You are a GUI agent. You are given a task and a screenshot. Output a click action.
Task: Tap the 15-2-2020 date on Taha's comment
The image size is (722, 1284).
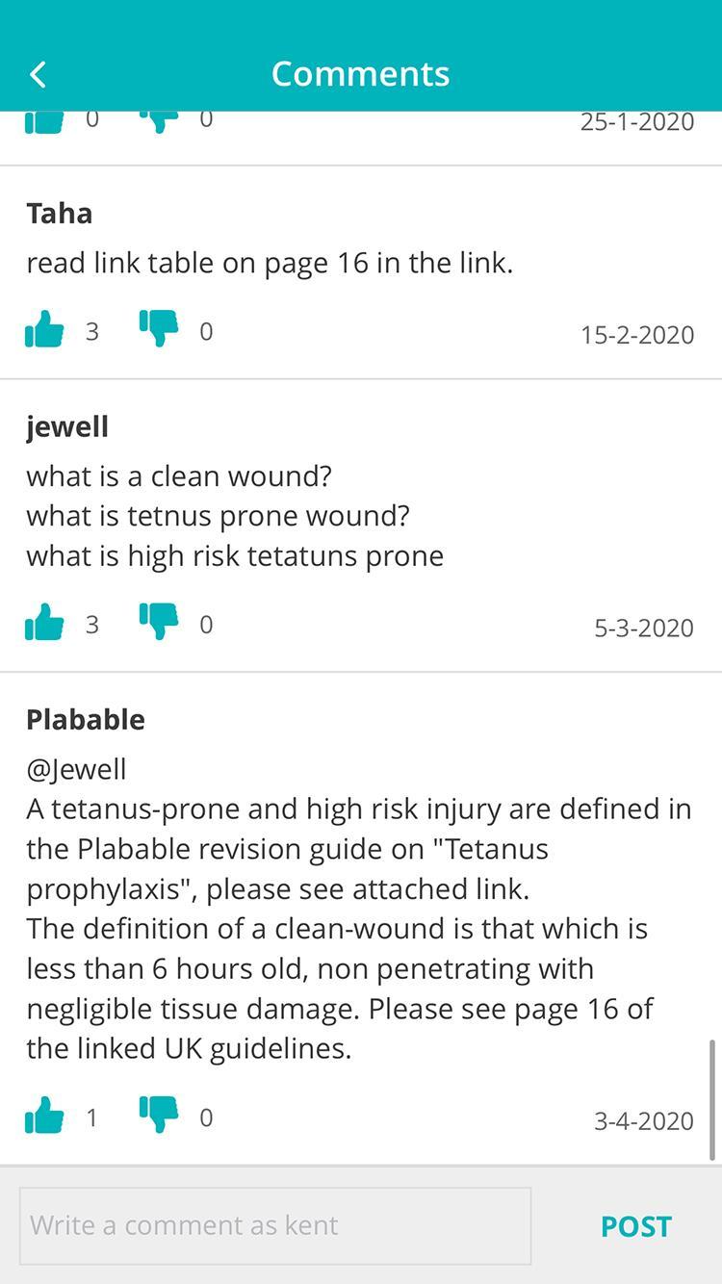637,335
